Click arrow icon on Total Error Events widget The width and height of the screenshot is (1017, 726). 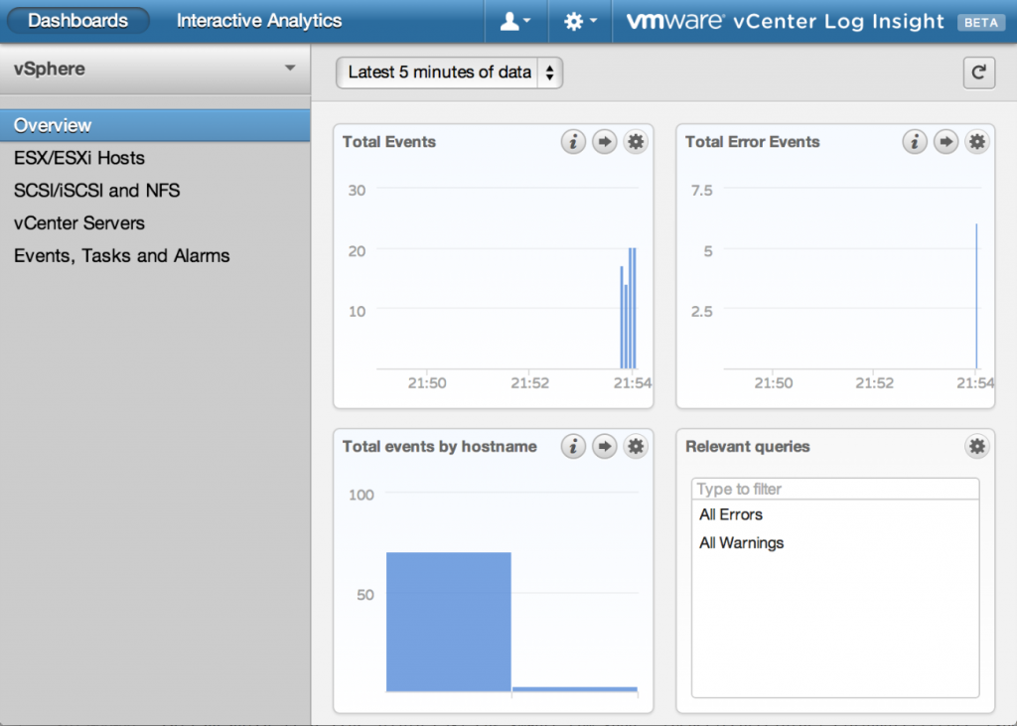tap(945, 142)
